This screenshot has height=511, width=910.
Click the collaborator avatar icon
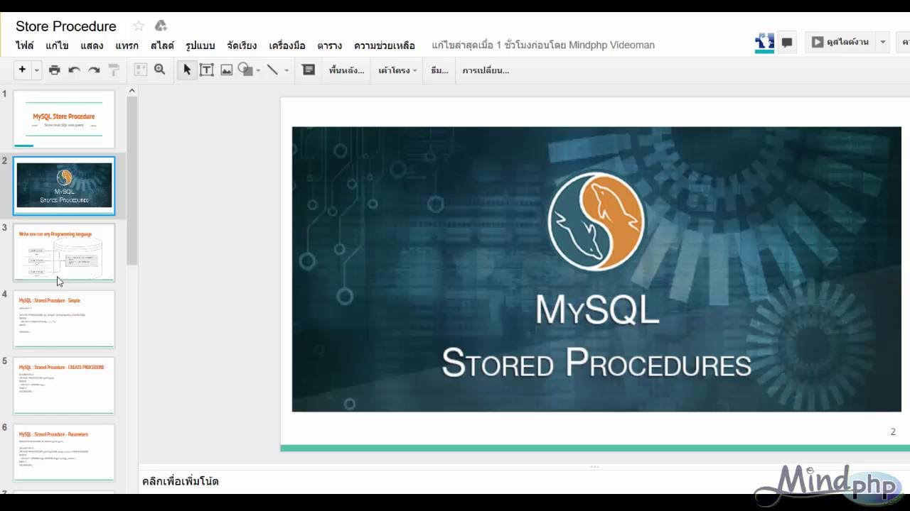(x=764, y=42)
